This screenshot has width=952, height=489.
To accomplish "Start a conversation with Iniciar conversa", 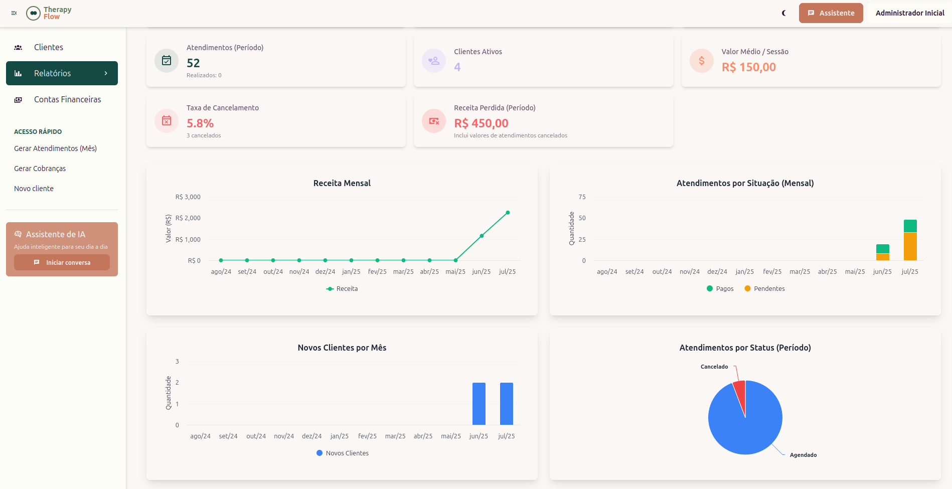I will tap(62, 262).
